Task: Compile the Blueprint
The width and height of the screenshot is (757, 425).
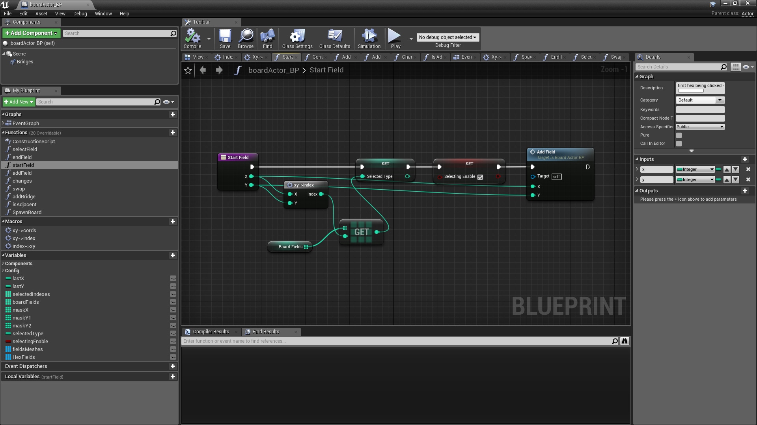Action: (x=193, y=38)
